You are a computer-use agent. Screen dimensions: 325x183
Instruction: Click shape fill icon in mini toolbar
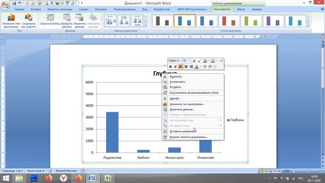point(205,61)
